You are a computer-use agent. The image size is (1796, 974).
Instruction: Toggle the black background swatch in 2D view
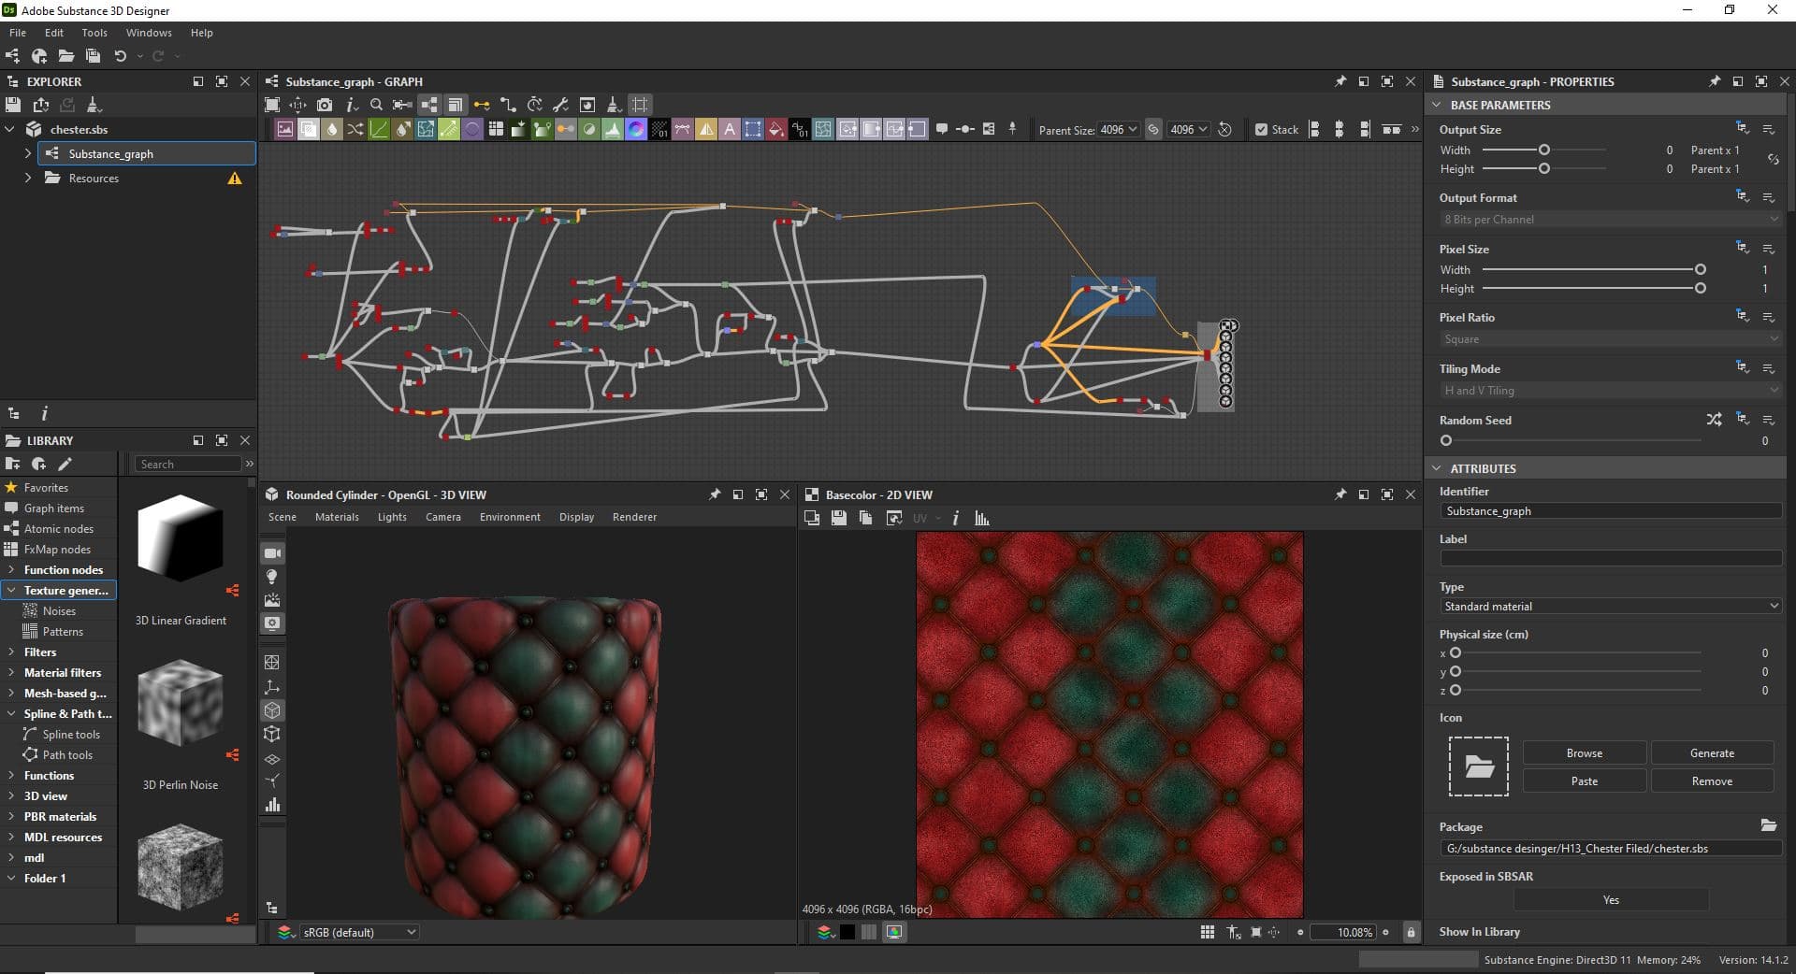[x=847, y=932]
